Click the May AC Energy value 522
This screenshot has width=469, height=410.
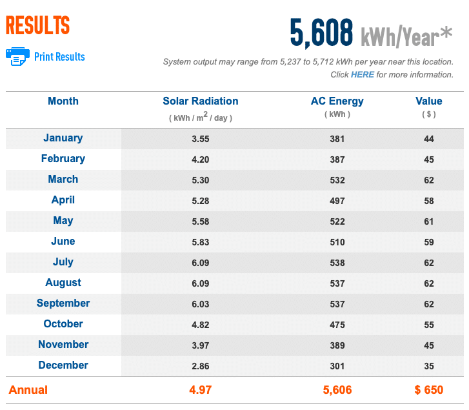pos(337,221)
